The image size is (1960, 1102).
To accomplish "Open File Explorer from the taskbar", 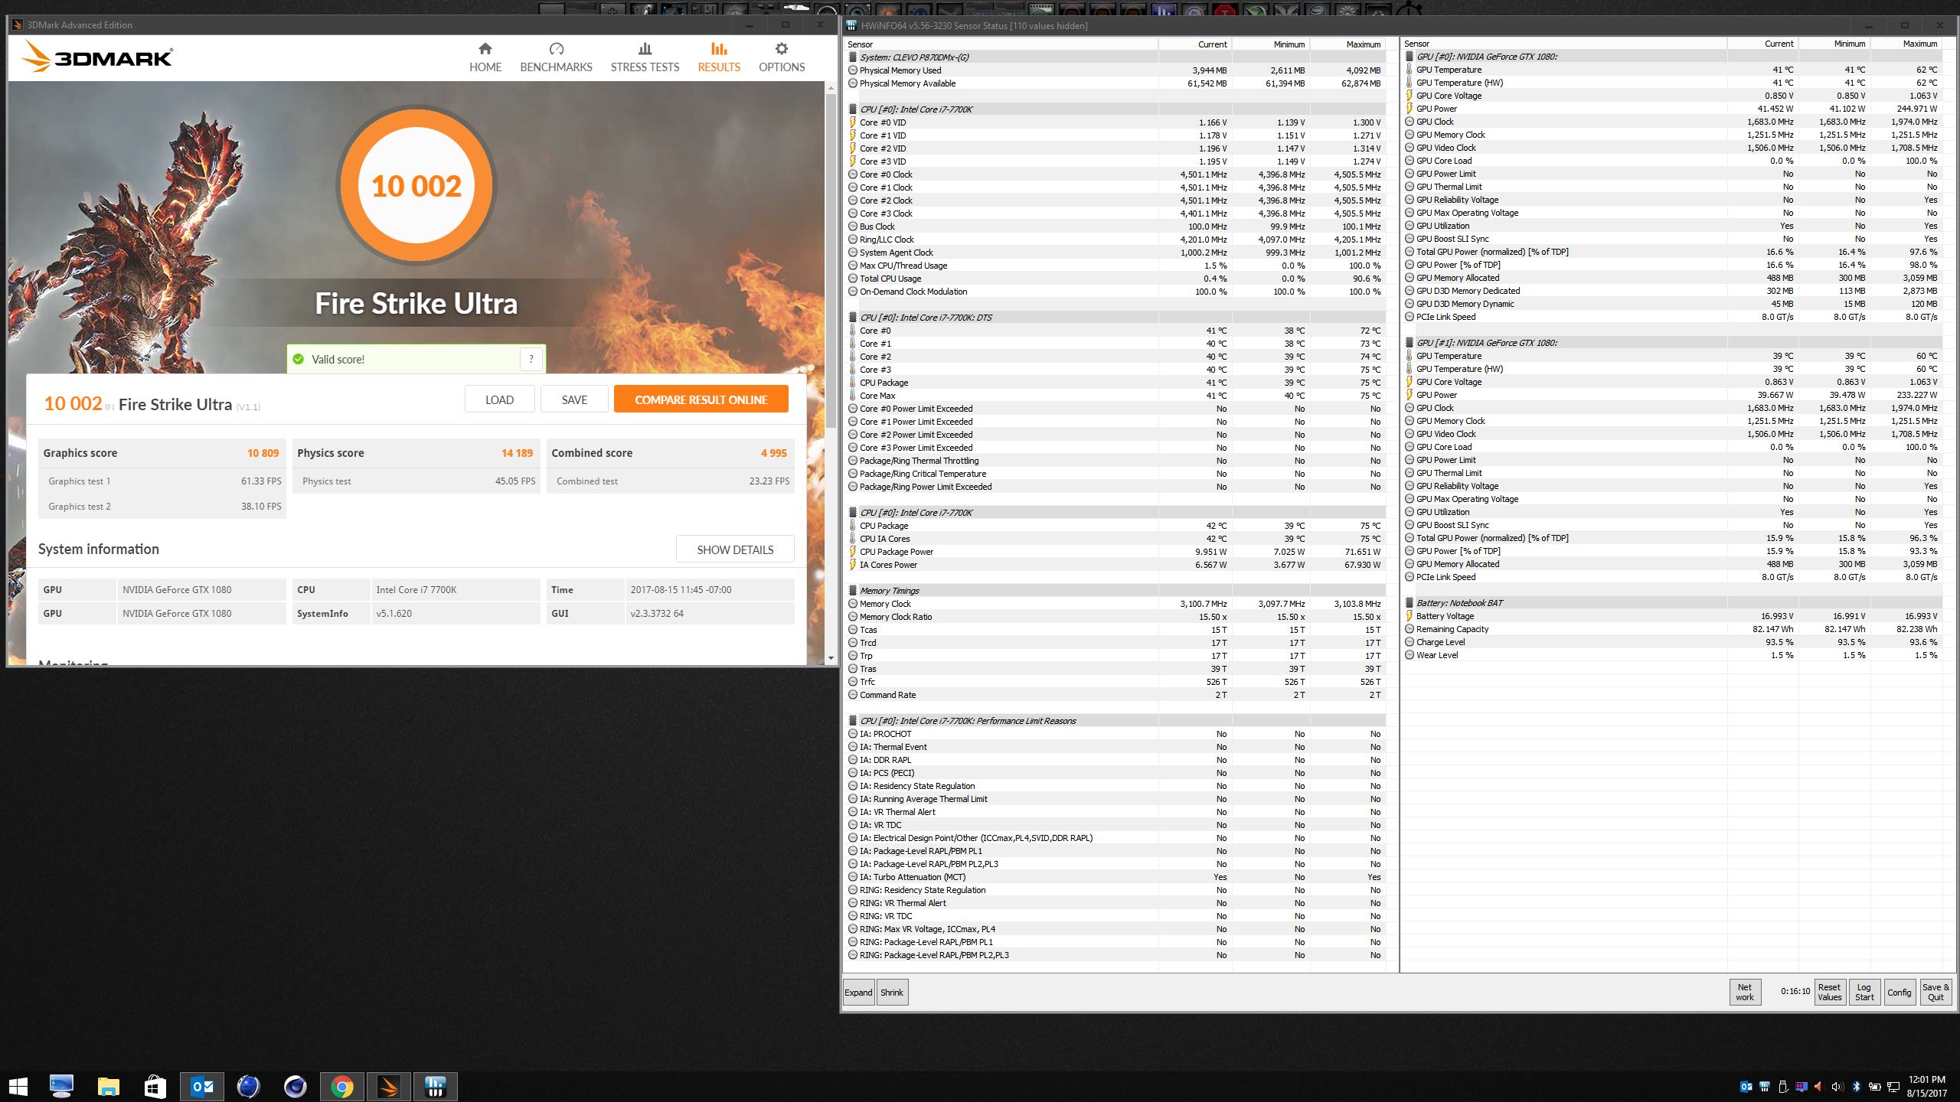I will point(109,1086).
